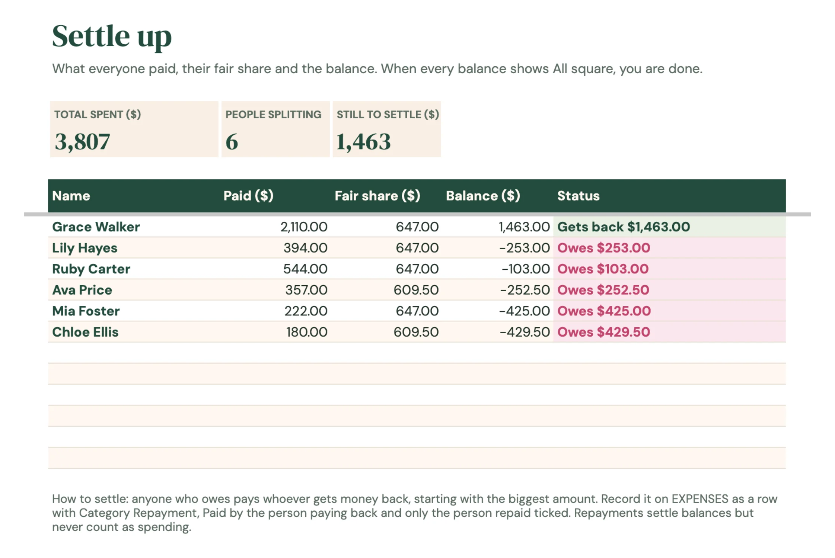This screenshot has width=835, height=558.
Task: Select Grace Walker's paid amount 2,110.00
Action: coord(304,227)
